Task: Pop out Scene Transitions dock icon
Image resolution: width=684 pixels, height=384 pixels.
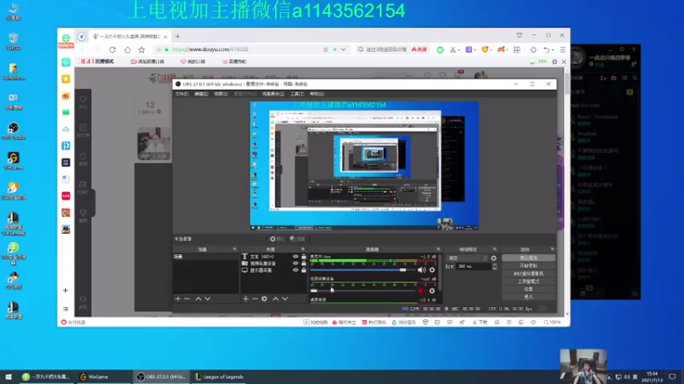Action: pos(495,249)
